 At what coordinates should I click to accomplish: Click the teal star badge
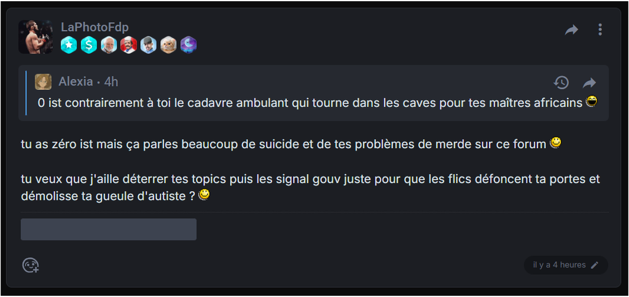pos(69,45)
